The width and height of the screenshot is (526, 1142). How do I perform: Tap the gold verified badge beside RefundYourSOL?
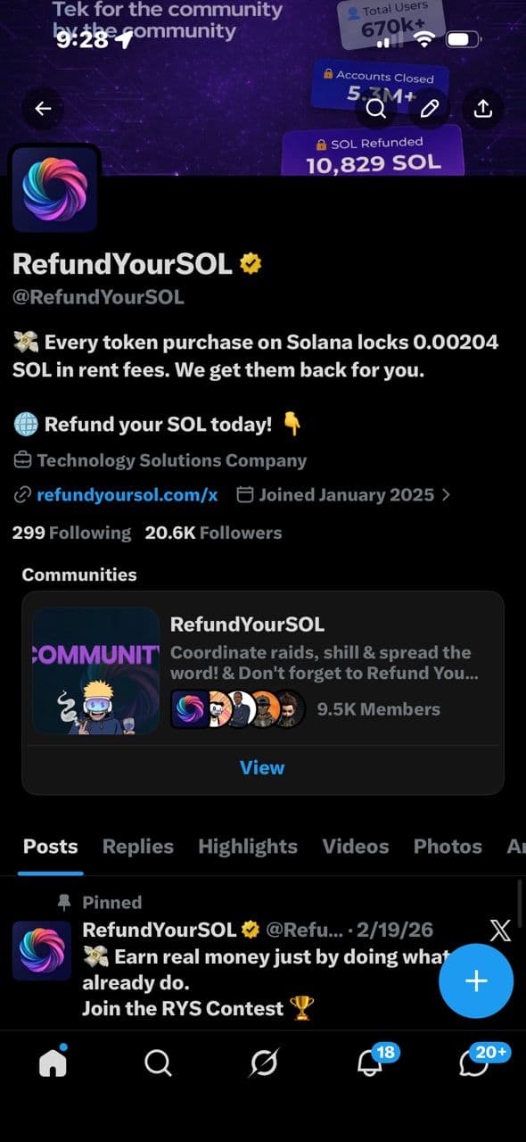[x=251, y=262]
